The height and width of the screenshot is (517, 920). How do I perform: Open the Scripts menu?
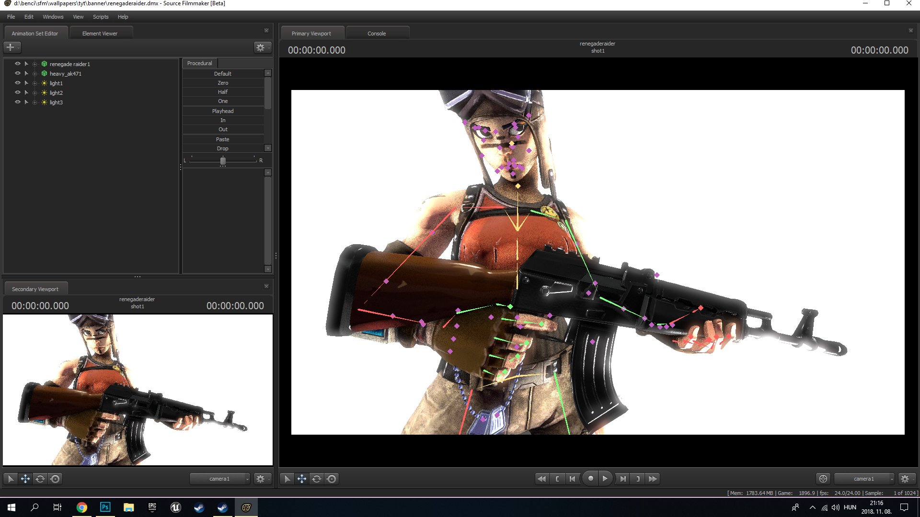click(x=101, y=17)
